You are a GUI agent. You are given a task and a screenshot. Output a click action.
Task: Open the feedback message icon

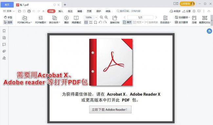point(199,11)
